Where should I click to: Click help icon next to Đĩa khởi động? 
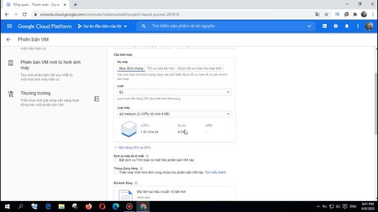[136, 183]
